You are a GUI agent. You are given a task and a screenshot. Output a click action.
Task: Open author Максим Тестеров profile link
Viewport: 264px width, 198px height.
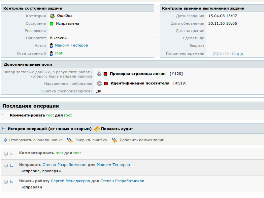pos(71,46)
